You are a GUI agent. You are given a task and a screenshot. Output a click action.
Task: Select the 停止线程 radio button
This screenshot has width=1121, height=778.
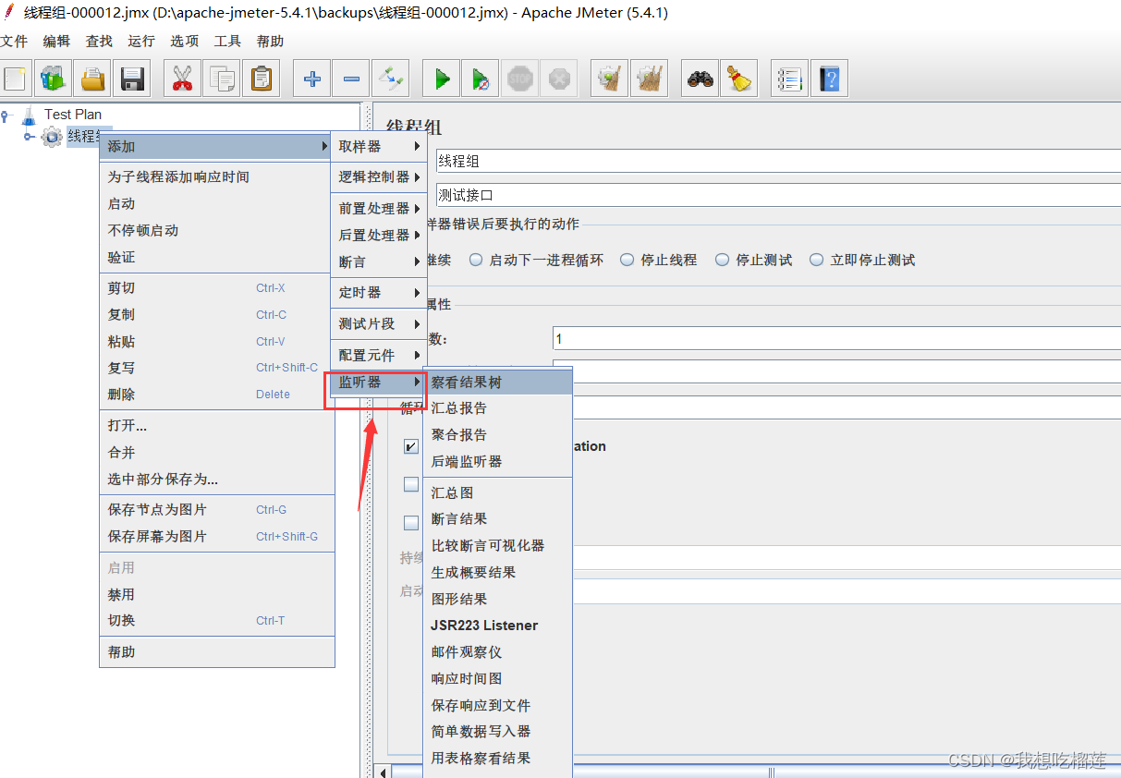(x=628, y=261)
